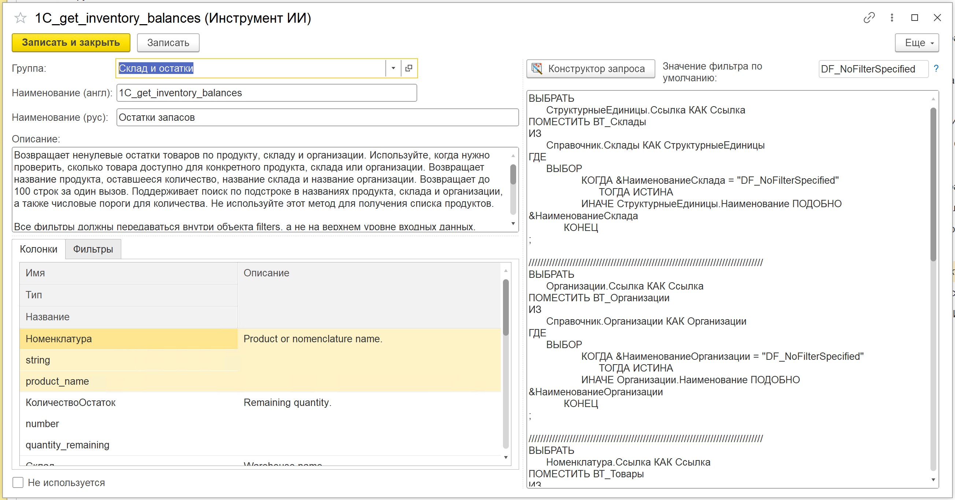Click query line СтруктурныеЕдиницы.Ссылка КАК Ссылка
This screenshot has height=500, width=955.
645,110
